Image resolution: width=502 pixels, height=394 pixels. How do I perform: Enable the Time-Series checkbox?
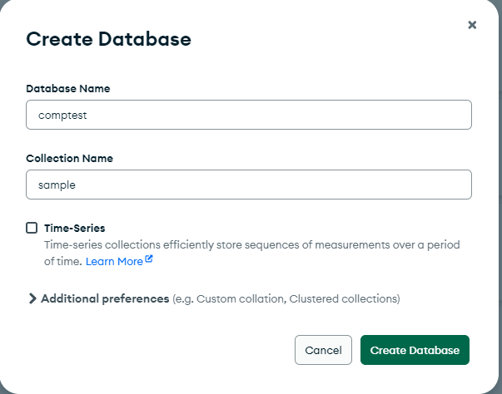pyautogui.click(x=32, y=228)
